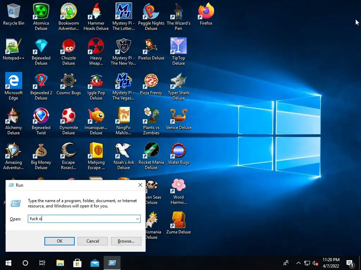
Task: Click the Dynomite Deluxe egg icon
Action: [69, 121]
